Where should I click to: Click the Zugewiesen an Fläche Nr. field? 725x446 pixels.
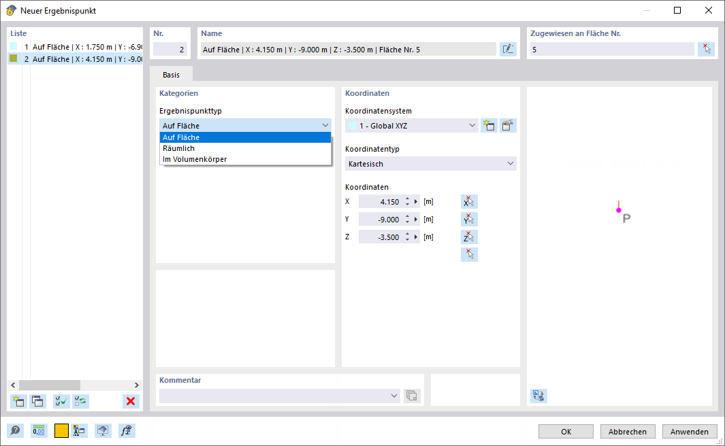point(612,50)
